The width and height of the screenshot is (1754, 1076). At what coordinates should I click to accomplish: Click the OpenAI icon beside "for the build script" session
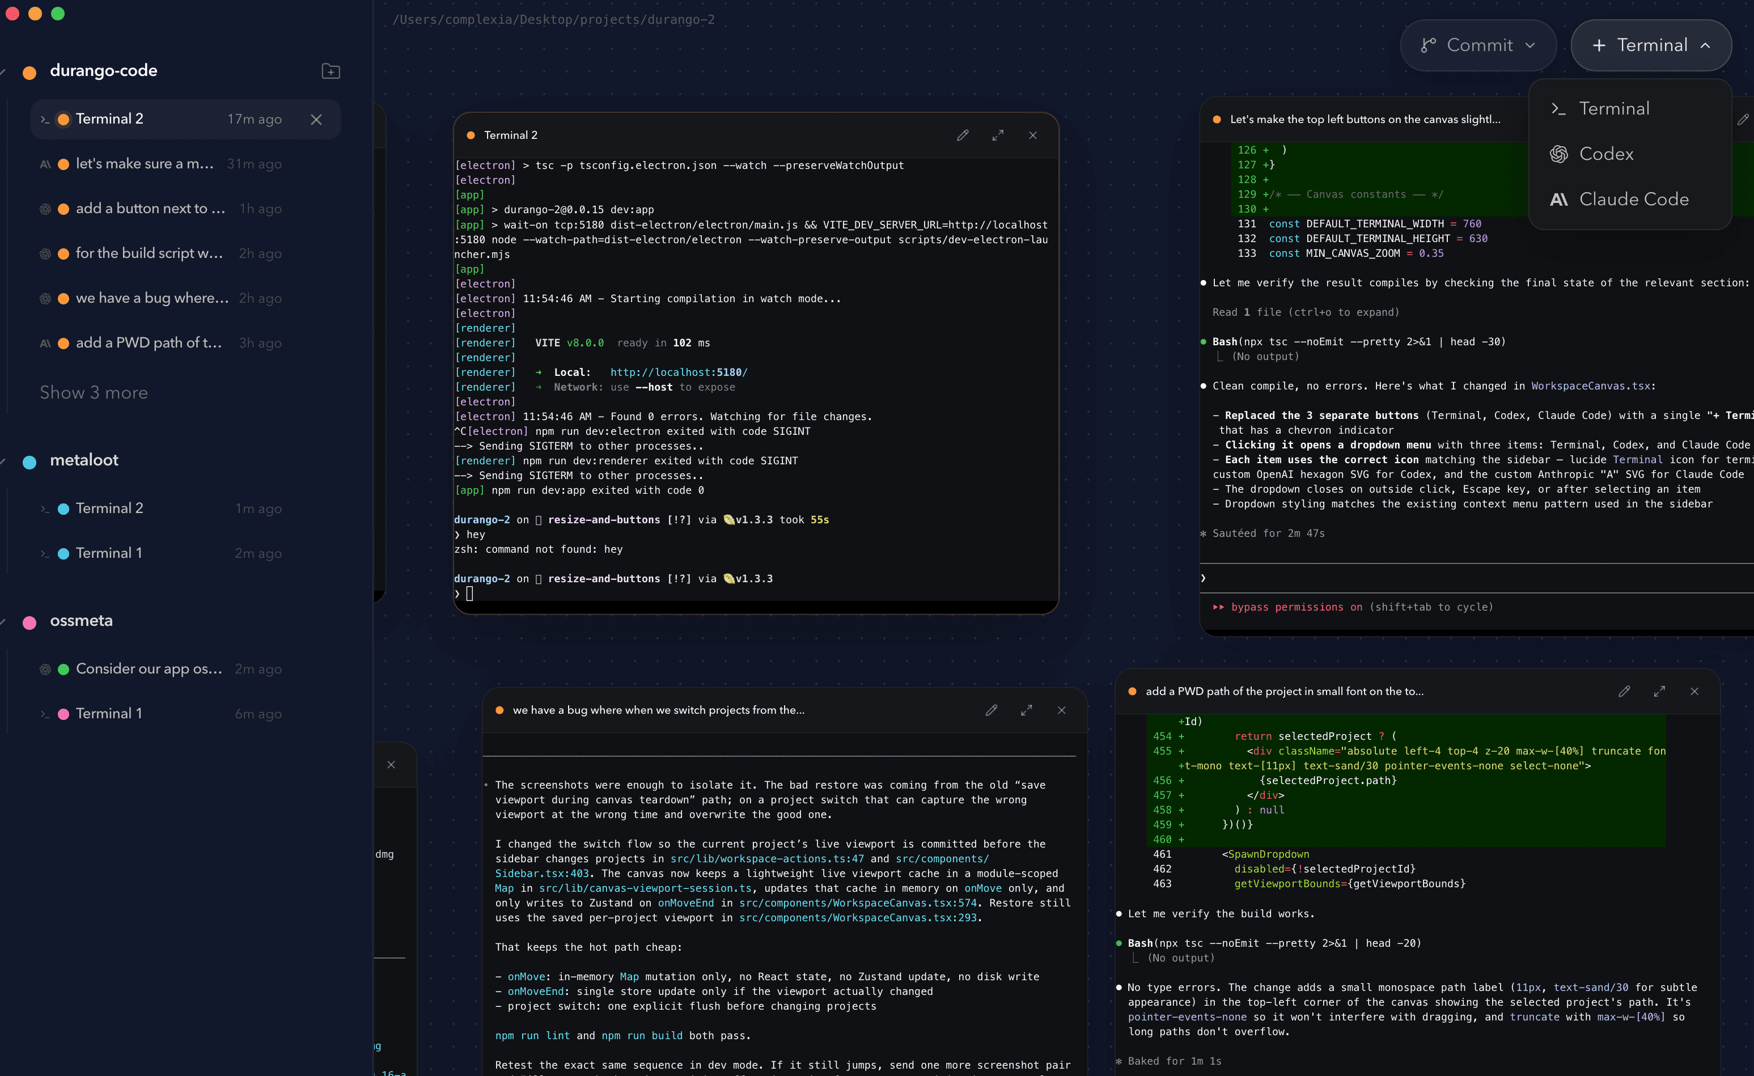coord(45,253)
